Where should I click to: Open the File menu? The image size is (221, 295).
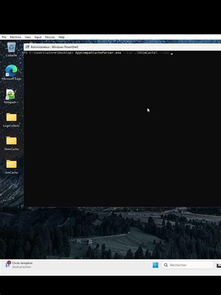(x=4, y=37)
